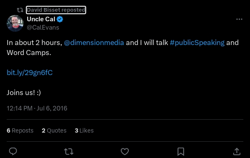Open the three-dot more options menu

[x=239, y=19]
